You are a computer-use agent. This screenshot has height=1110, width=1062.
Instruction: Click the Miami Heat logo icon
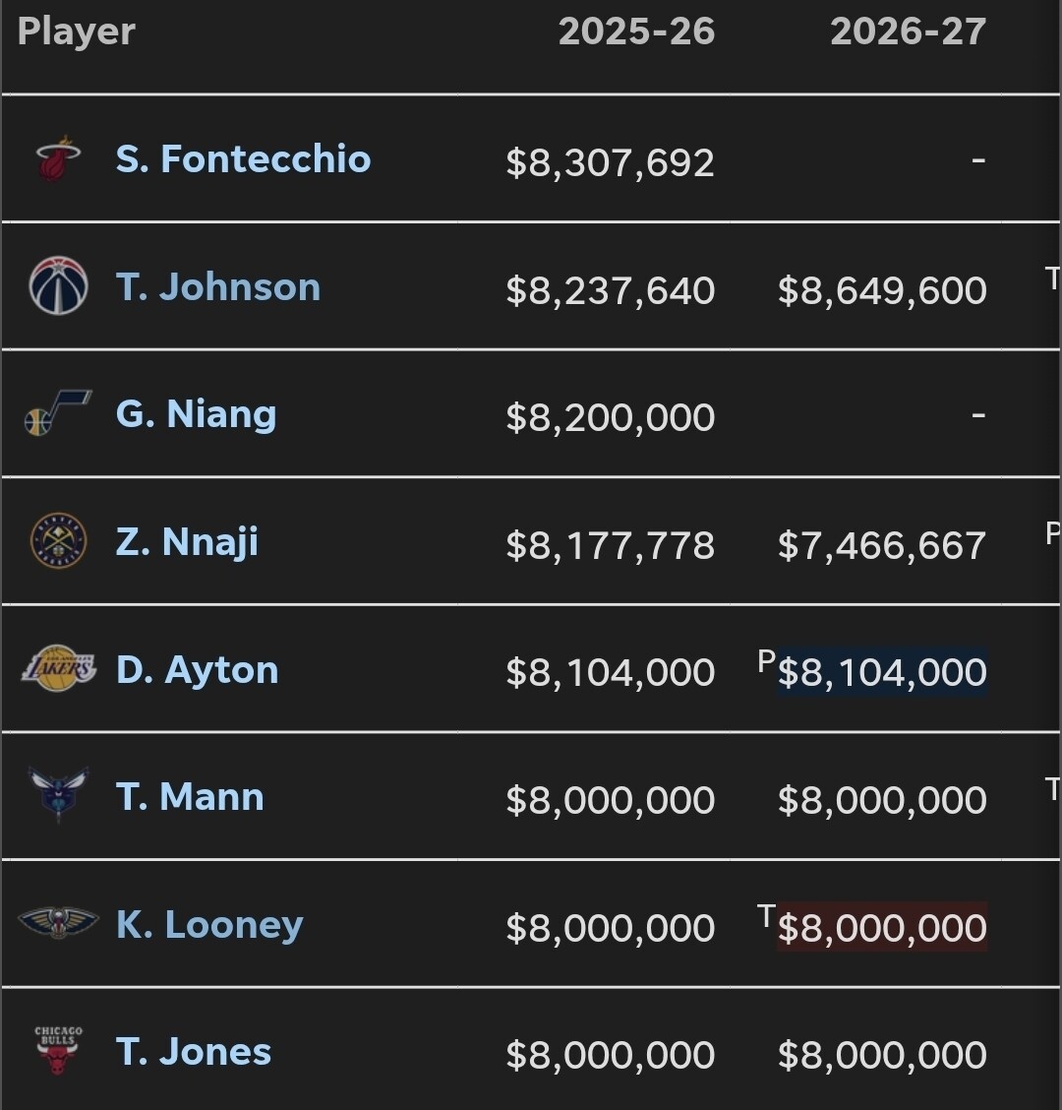point(58,158)
